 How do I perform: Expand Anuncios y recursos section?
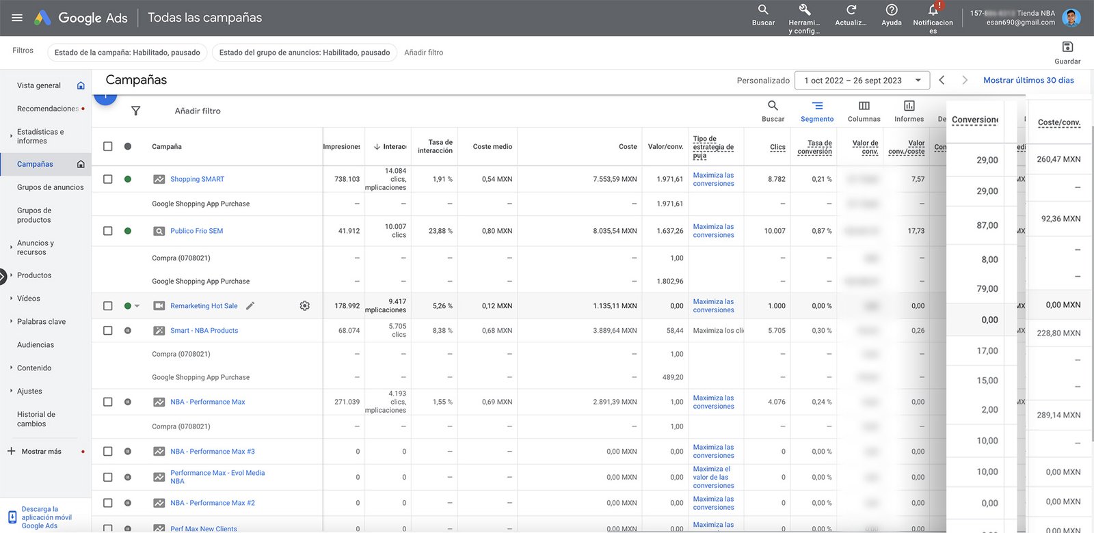point(11,247)
